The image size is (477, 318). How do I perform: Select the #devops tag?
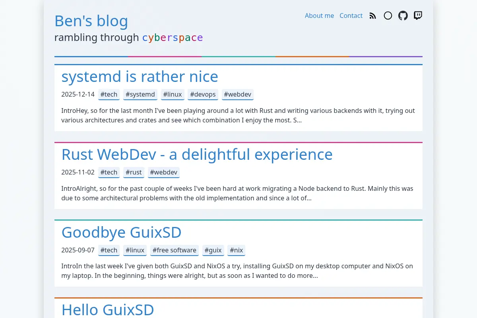point(203,94)
